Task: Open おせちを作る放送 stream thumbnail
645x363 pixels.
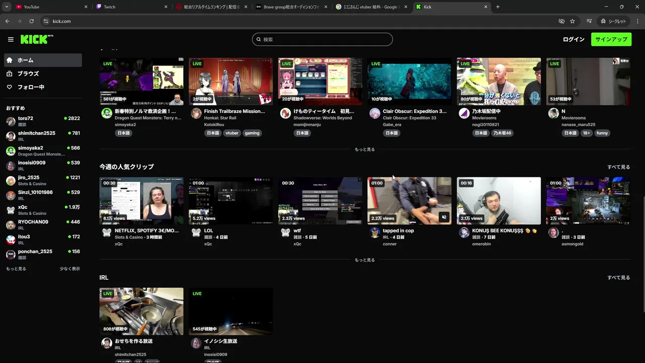Action: (142, 312)
